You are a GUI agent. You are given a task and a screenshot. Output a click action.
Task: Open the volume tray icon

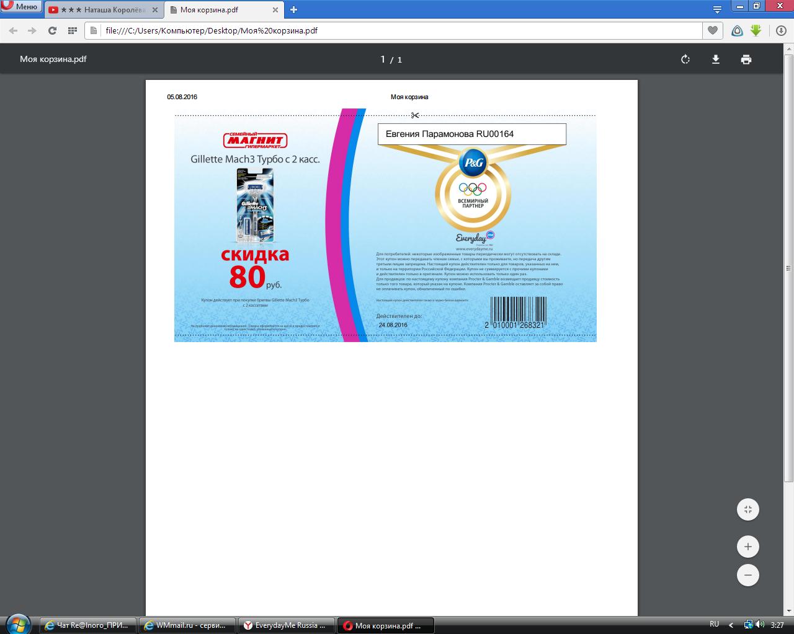pos(760,625)
